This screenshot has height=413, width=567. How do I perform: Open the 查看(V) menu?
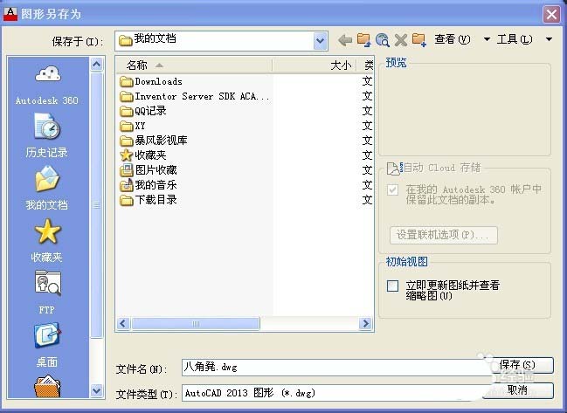(x=462, y=39)
